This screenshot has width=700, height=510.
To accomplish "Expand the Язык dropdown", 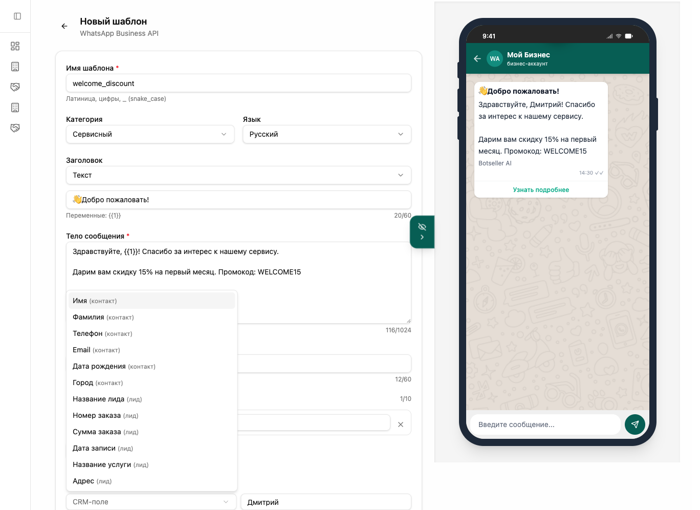I will (x=326, y=134).
